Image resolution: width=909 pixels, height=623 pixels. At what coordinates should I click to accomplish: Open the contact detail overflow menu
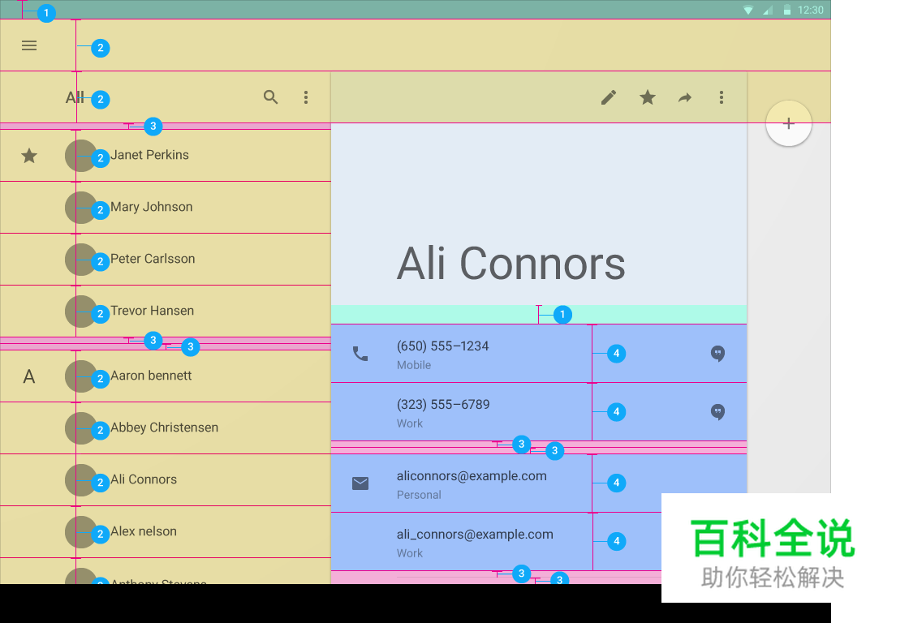[722, 97]
